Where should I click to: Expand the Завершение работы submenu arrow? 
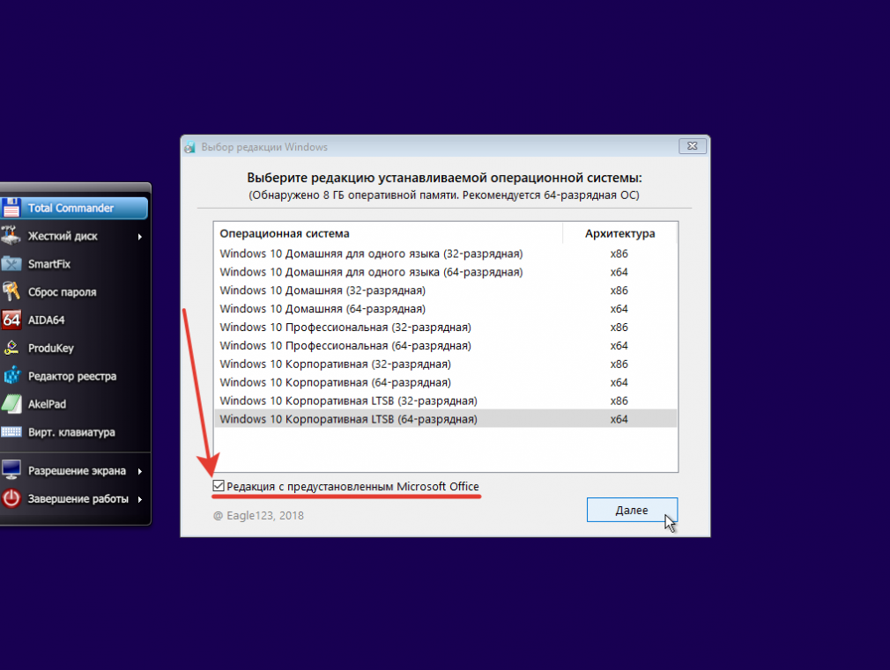[139, 499]
